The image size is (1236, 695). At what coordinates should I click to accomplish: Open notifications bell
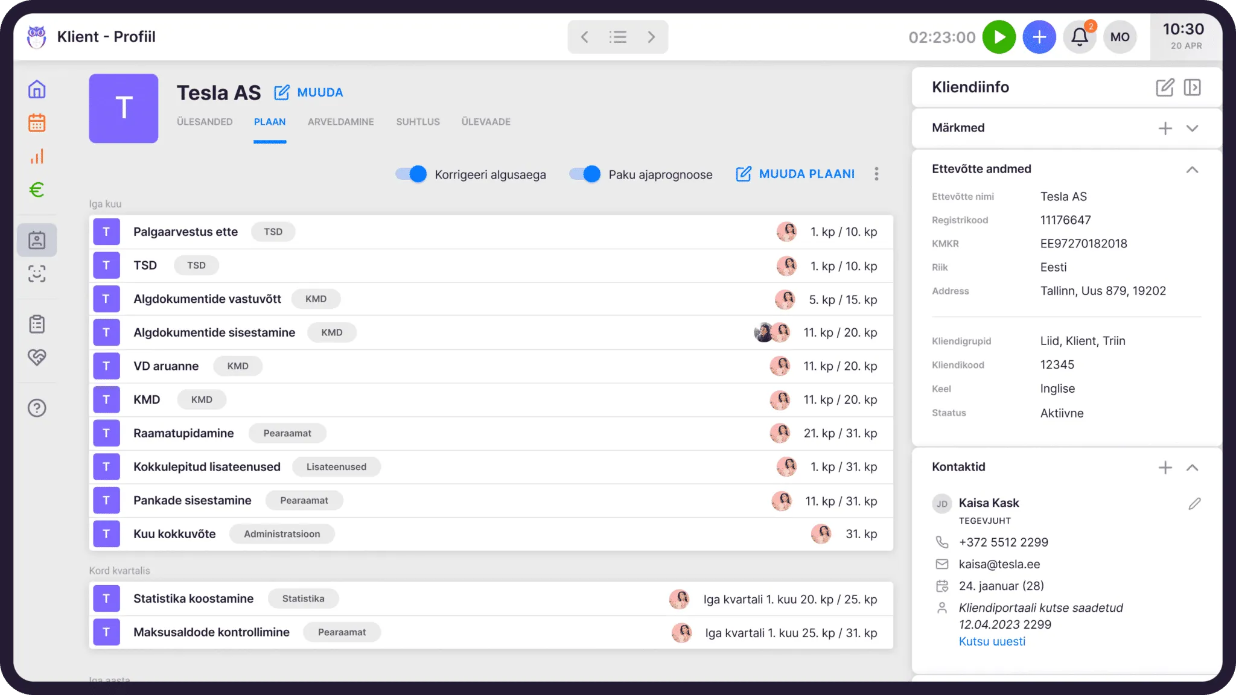click(x=1080, y=37)
